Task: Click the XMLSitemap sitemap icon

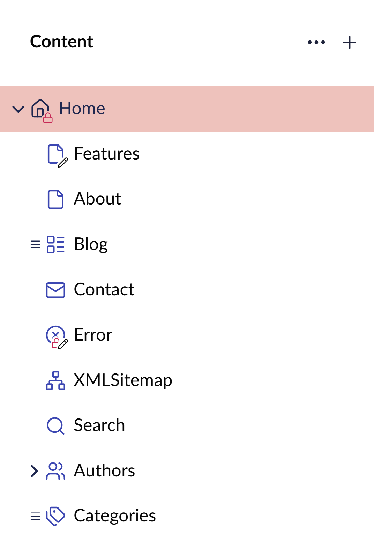Action: [55, 380]
